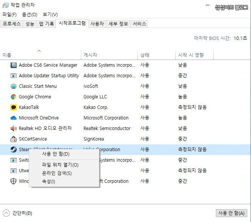This screenshot has width=251, height=222.
Task: Select the Adobe CS6 Service Manager row name
Action: pyautogui.click(x=48, y=65)
